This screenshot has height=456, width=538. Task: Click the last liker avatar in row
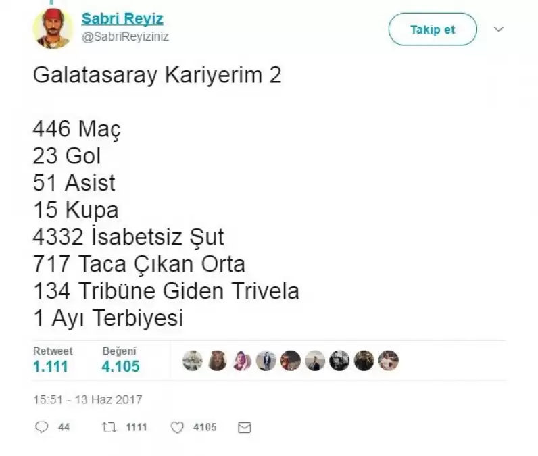tap(388, 361)
